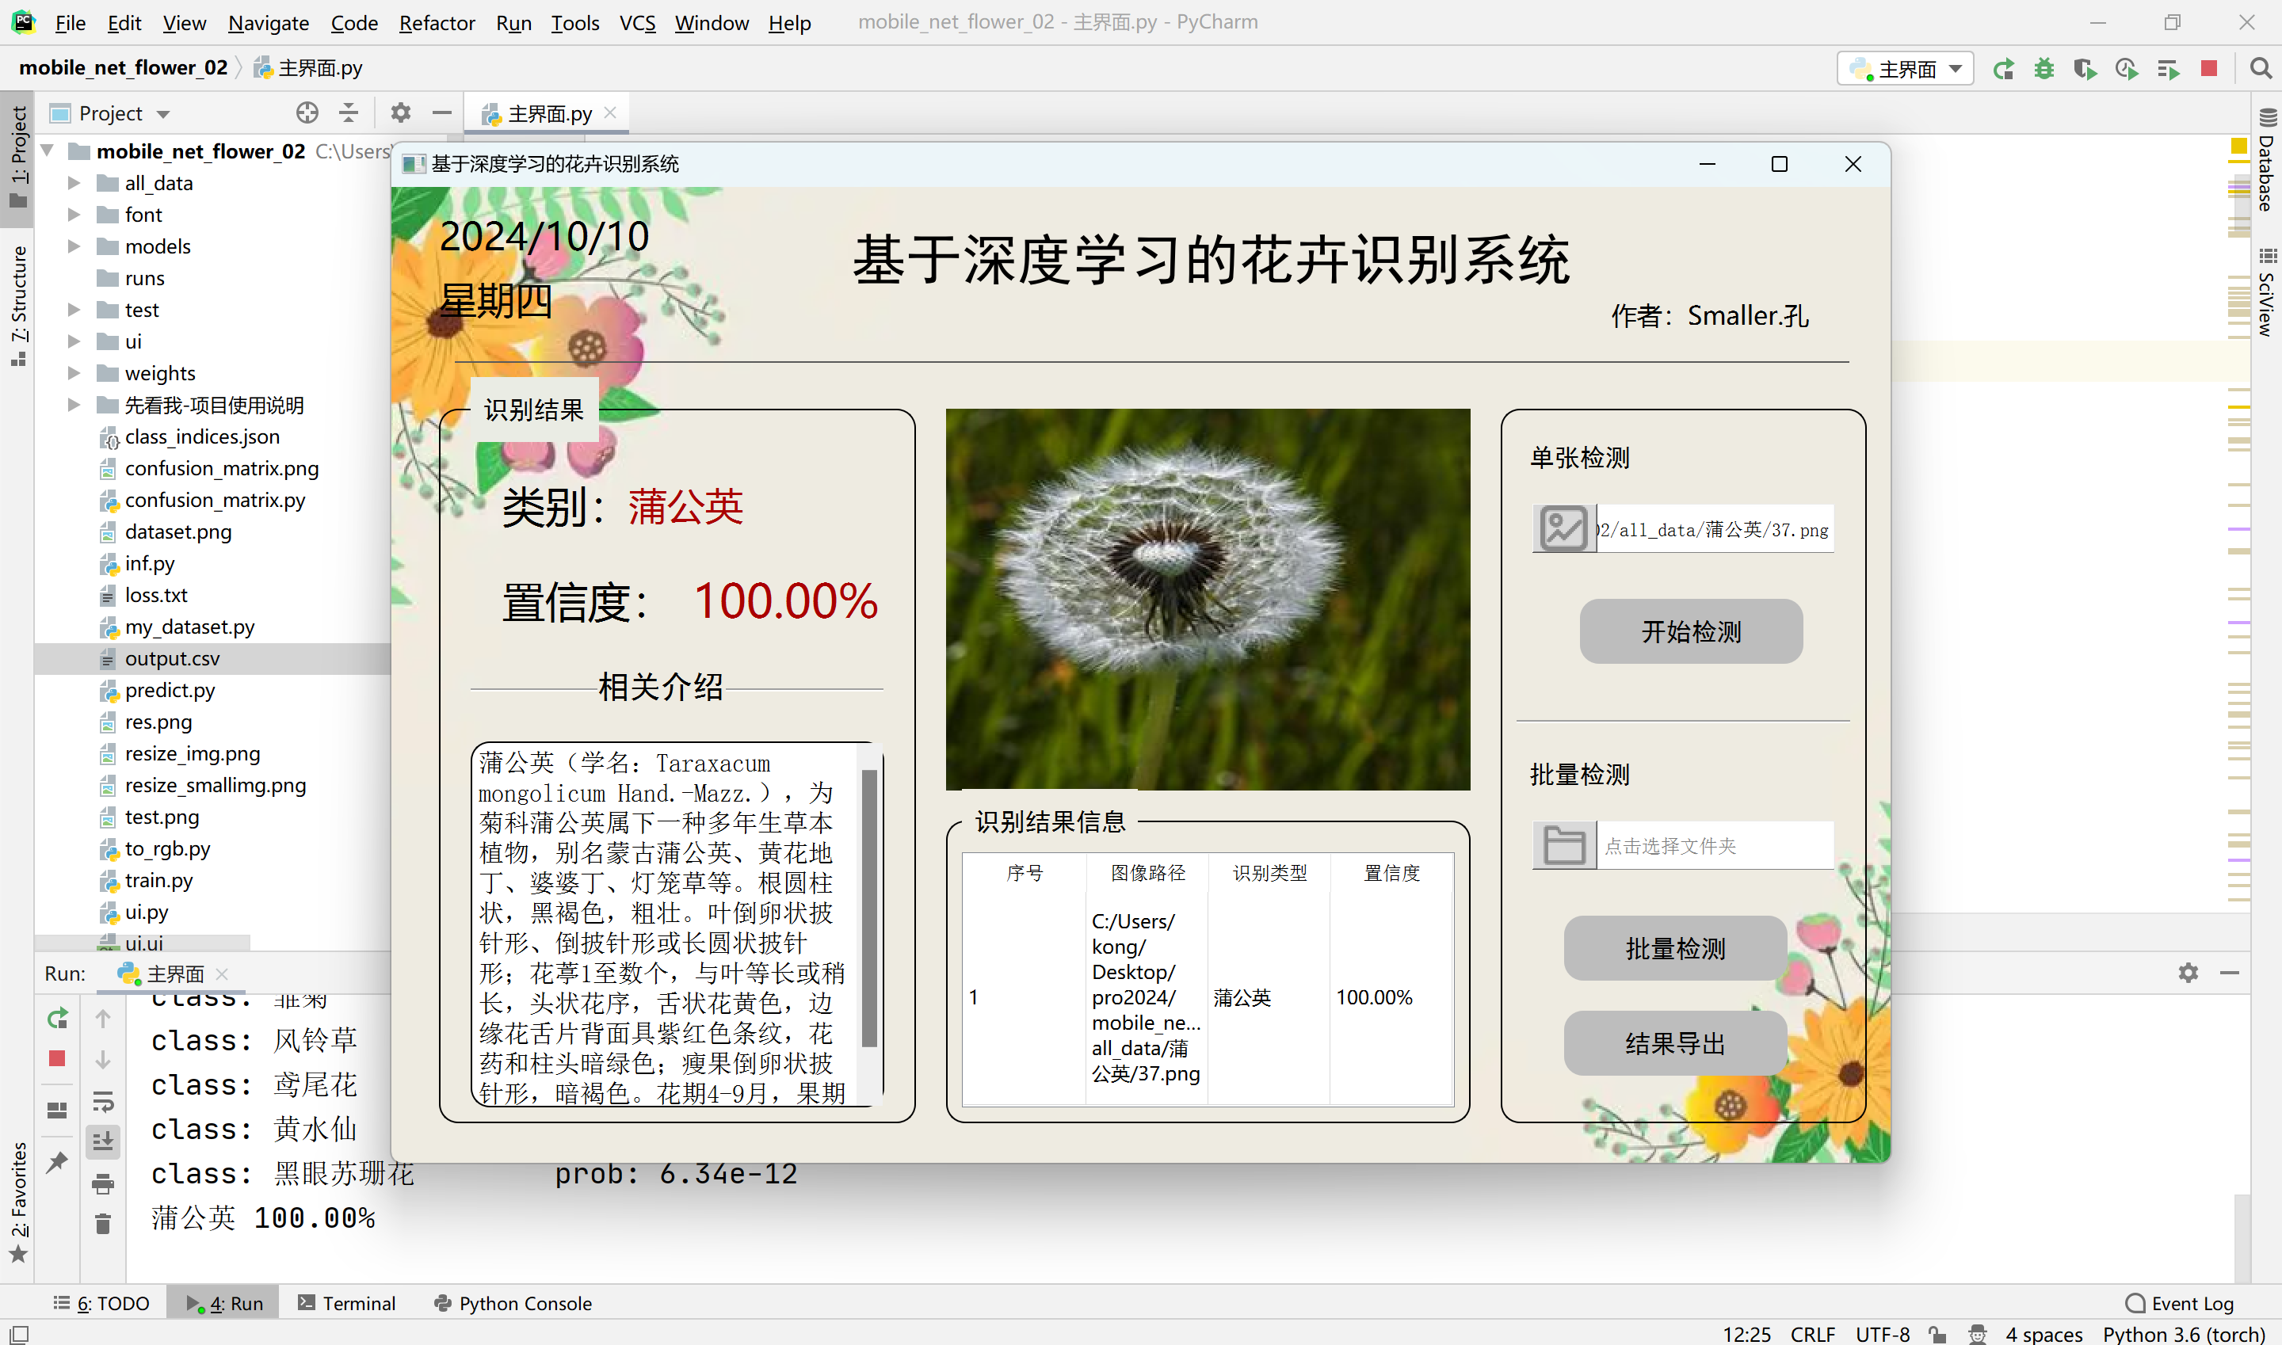Open the Refactor menu

(x=437, y=23)
